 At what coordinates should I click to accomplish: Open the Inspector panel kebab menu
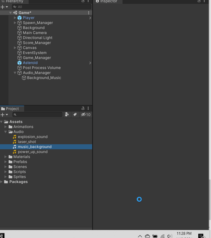click(204, 1)
